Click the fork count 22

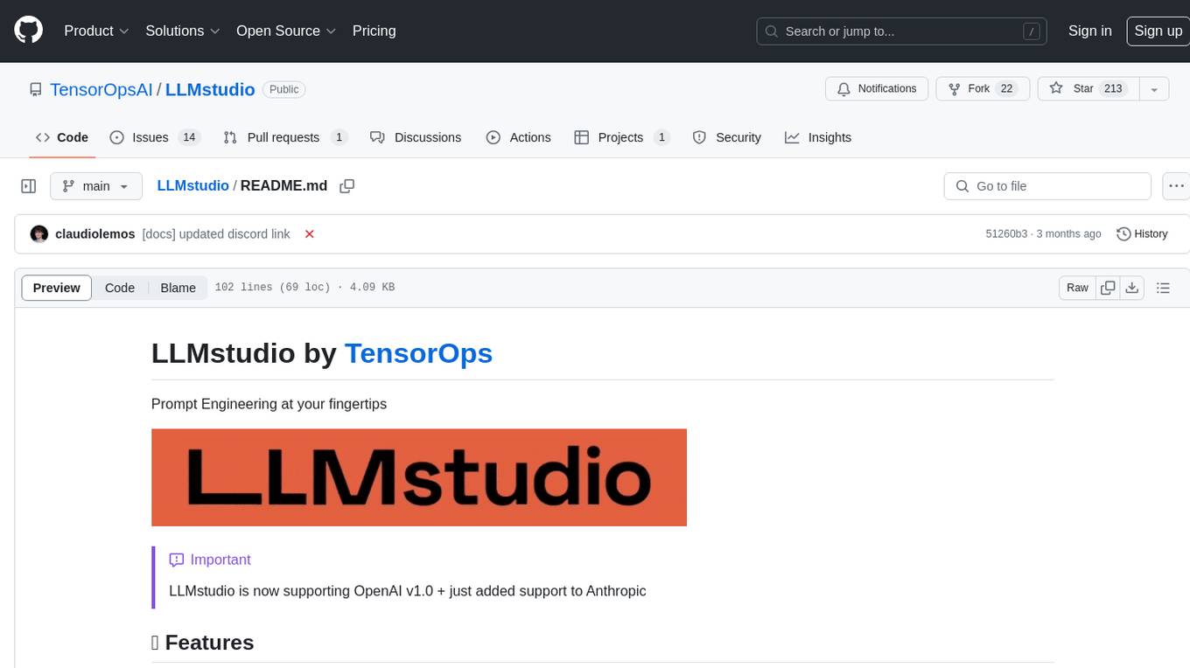point(1006,89)
